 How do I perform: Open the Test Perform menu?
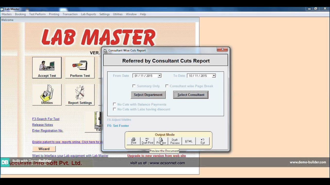[x=37, y=14]
